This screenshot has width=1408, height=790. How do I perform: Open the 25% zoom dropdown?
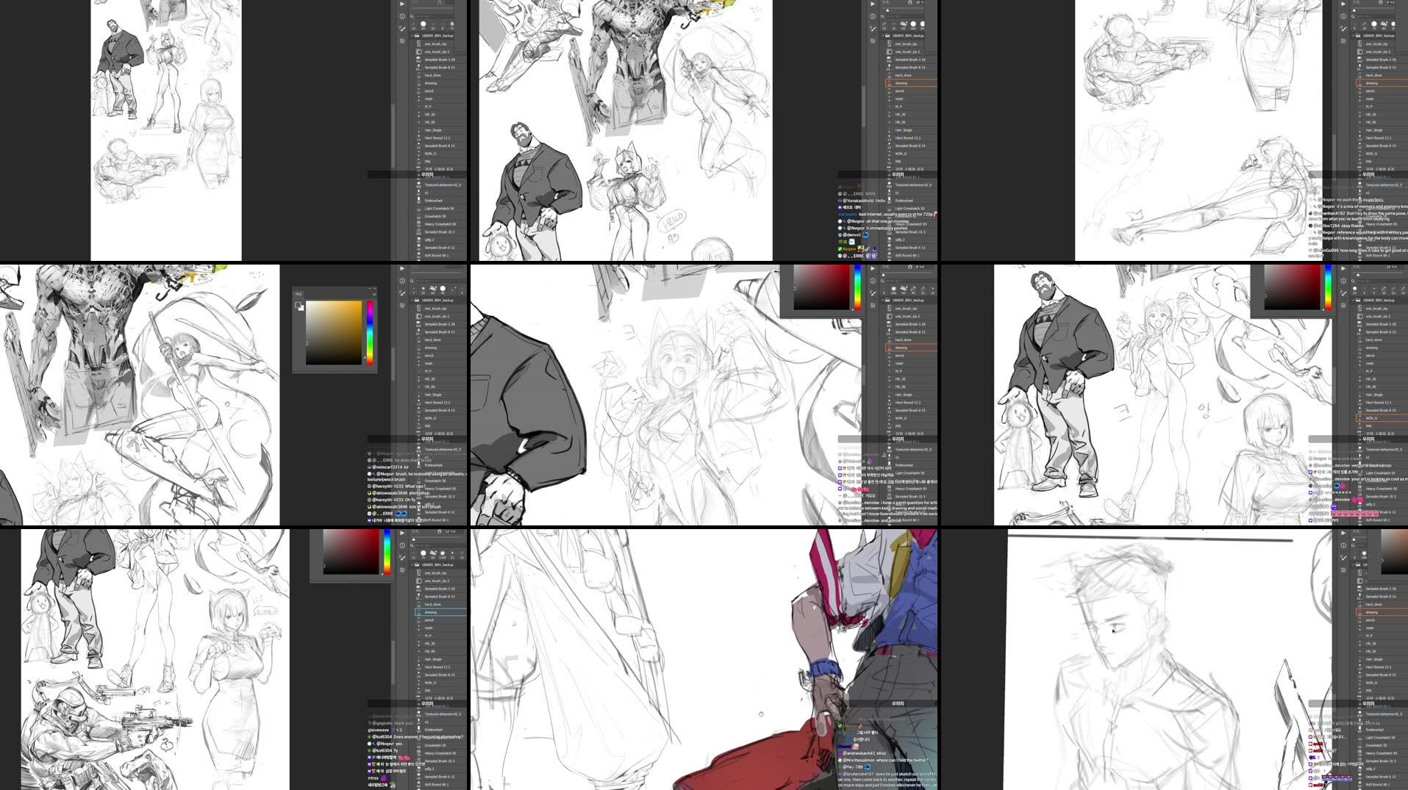921,4
